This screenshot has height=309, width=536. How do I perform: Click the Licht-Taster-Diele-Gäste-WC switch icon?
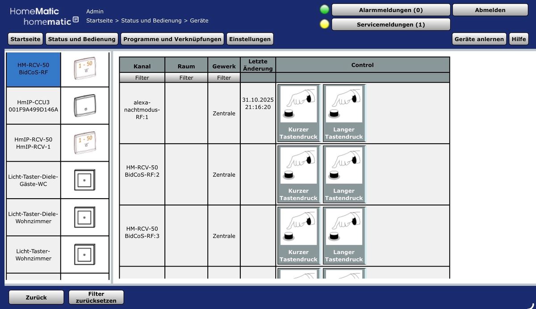pos(85,180)
